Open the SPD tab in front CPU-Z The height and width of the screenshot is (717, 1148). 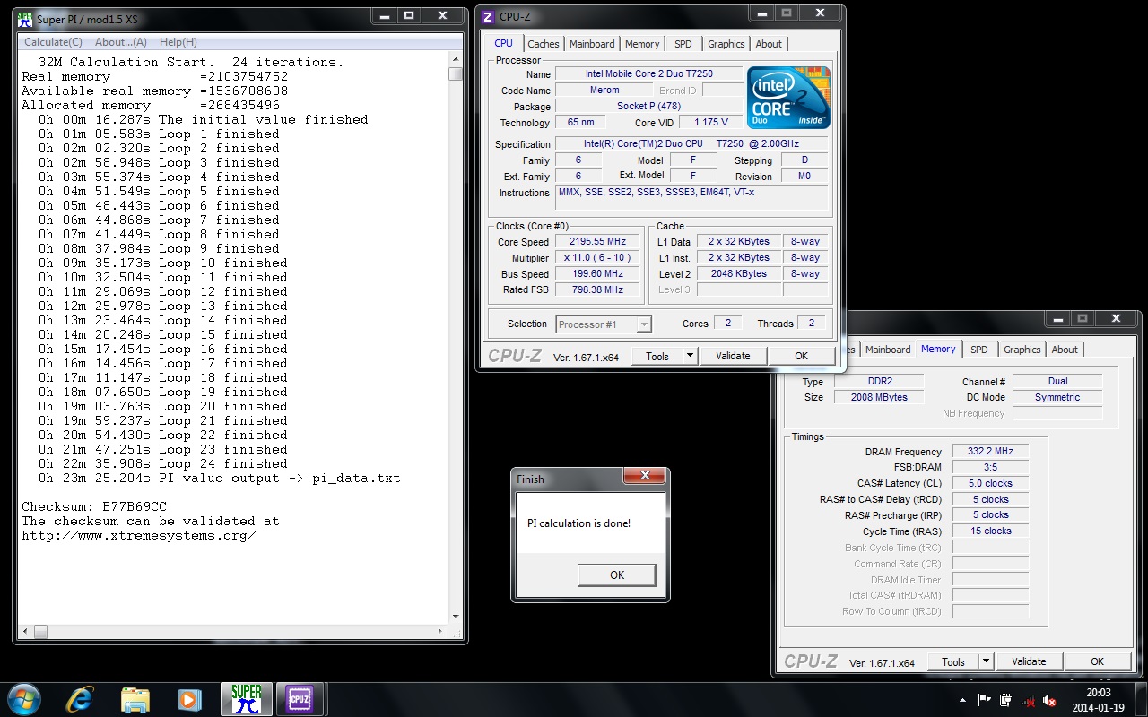(683, 44)
